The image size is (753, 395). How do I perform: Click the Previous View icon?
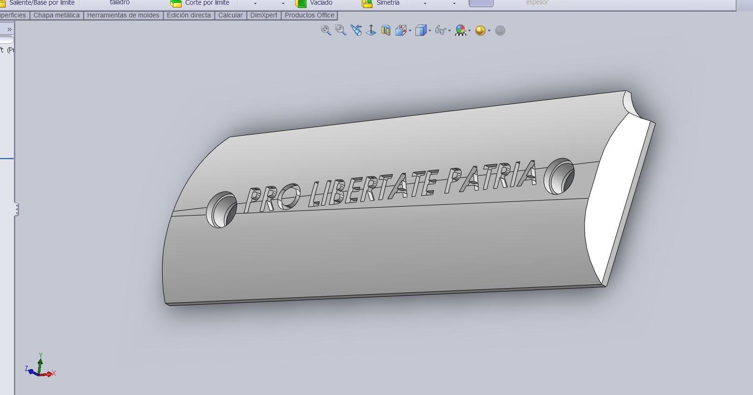point(356,31)
